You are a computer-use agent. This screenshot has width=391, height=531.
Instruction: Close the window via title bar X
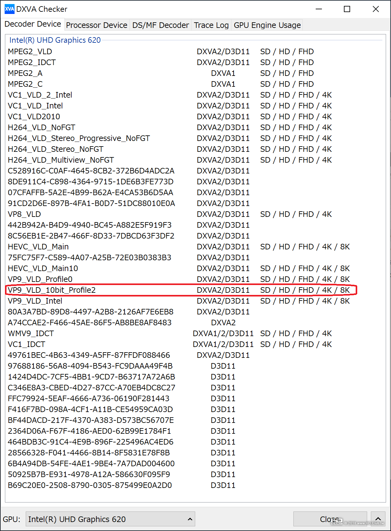(376, 9)
